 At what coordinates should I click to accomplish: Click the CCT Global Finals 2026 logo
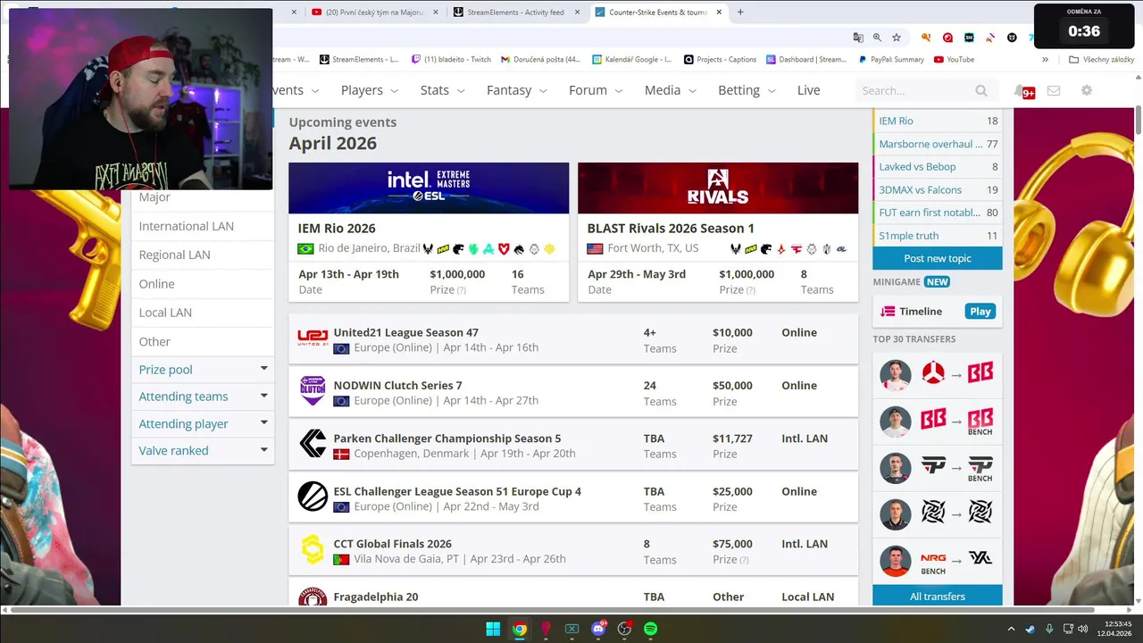pyautogui.click(x=313, y=550)
